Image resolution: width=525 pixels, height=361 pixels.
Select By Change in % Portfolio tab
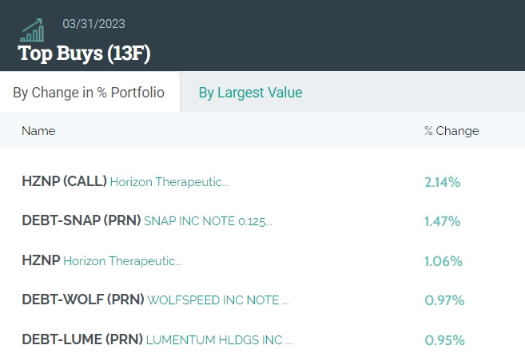coord(89,93)
